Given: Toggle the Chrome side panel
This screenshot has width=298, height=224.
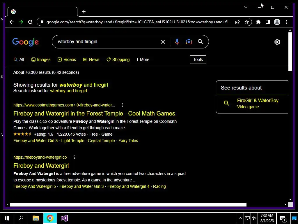Looking at the screenshot, I should click(268, 22).
